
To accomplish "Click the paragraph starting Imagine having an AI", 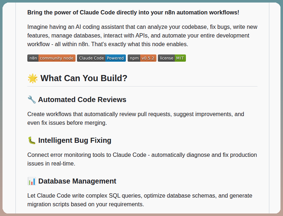I will [142, 35].
